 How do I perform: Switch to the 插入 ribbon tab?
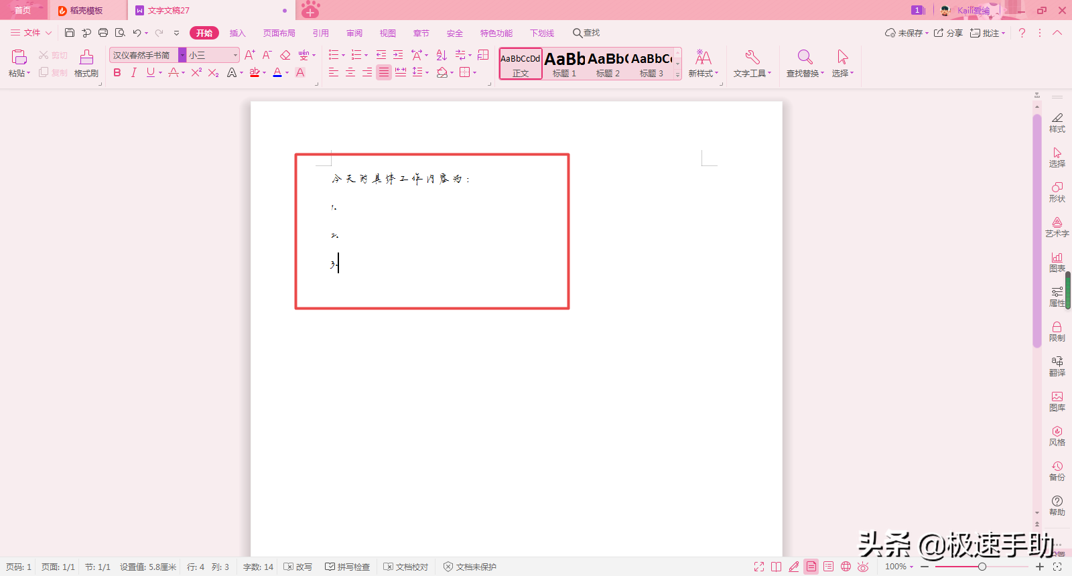[238, 33]
